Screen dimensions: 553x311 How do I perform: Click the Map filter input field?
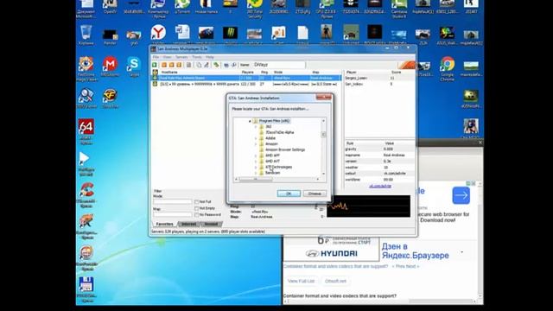173,214
